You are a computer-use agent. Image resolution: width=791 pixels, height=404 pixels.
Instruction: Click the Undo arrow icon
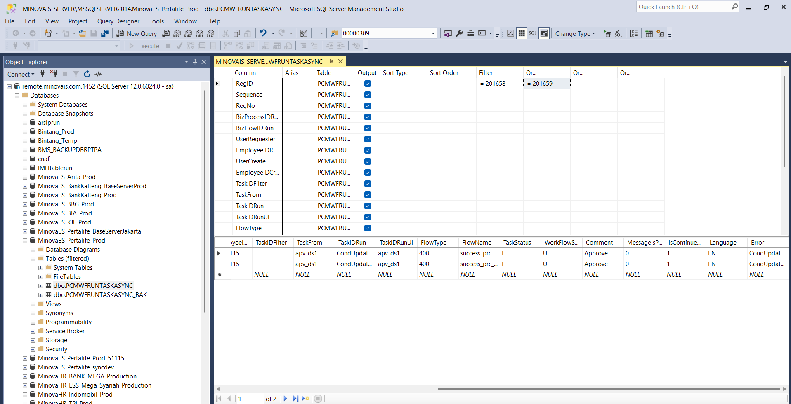(x=263, y=33)
